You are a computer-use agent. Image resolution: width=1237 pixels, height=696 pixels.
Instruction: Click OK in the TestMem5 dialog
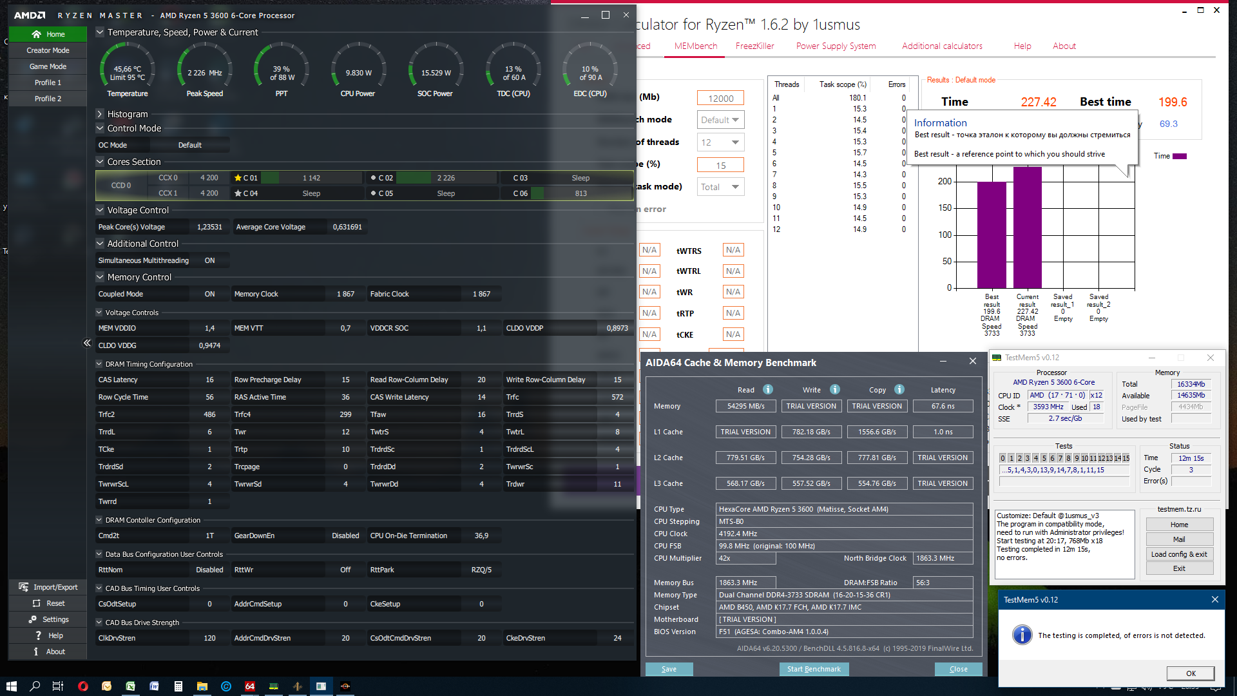tap(1190, 673)
